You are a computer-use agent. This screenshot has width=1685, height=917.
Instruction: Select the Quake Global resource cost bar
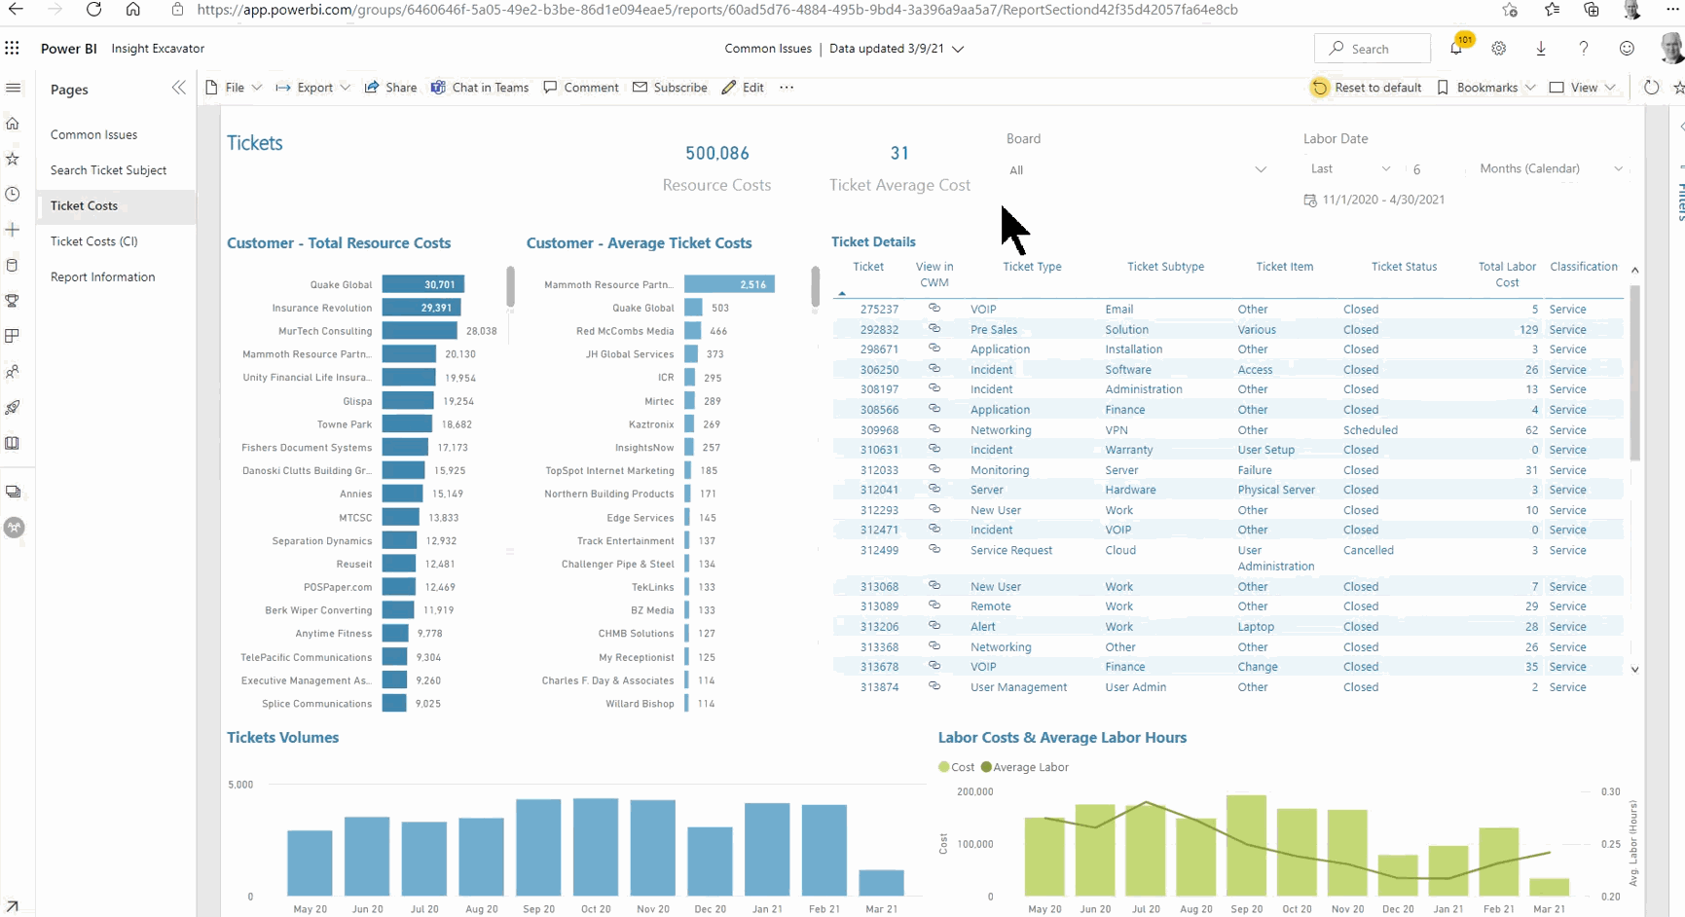coord(423,284)
